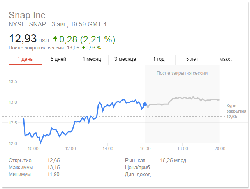Click the "Минимум" value 11,90
Viewport: 250px width, 189px height.
tap(53, 174)
